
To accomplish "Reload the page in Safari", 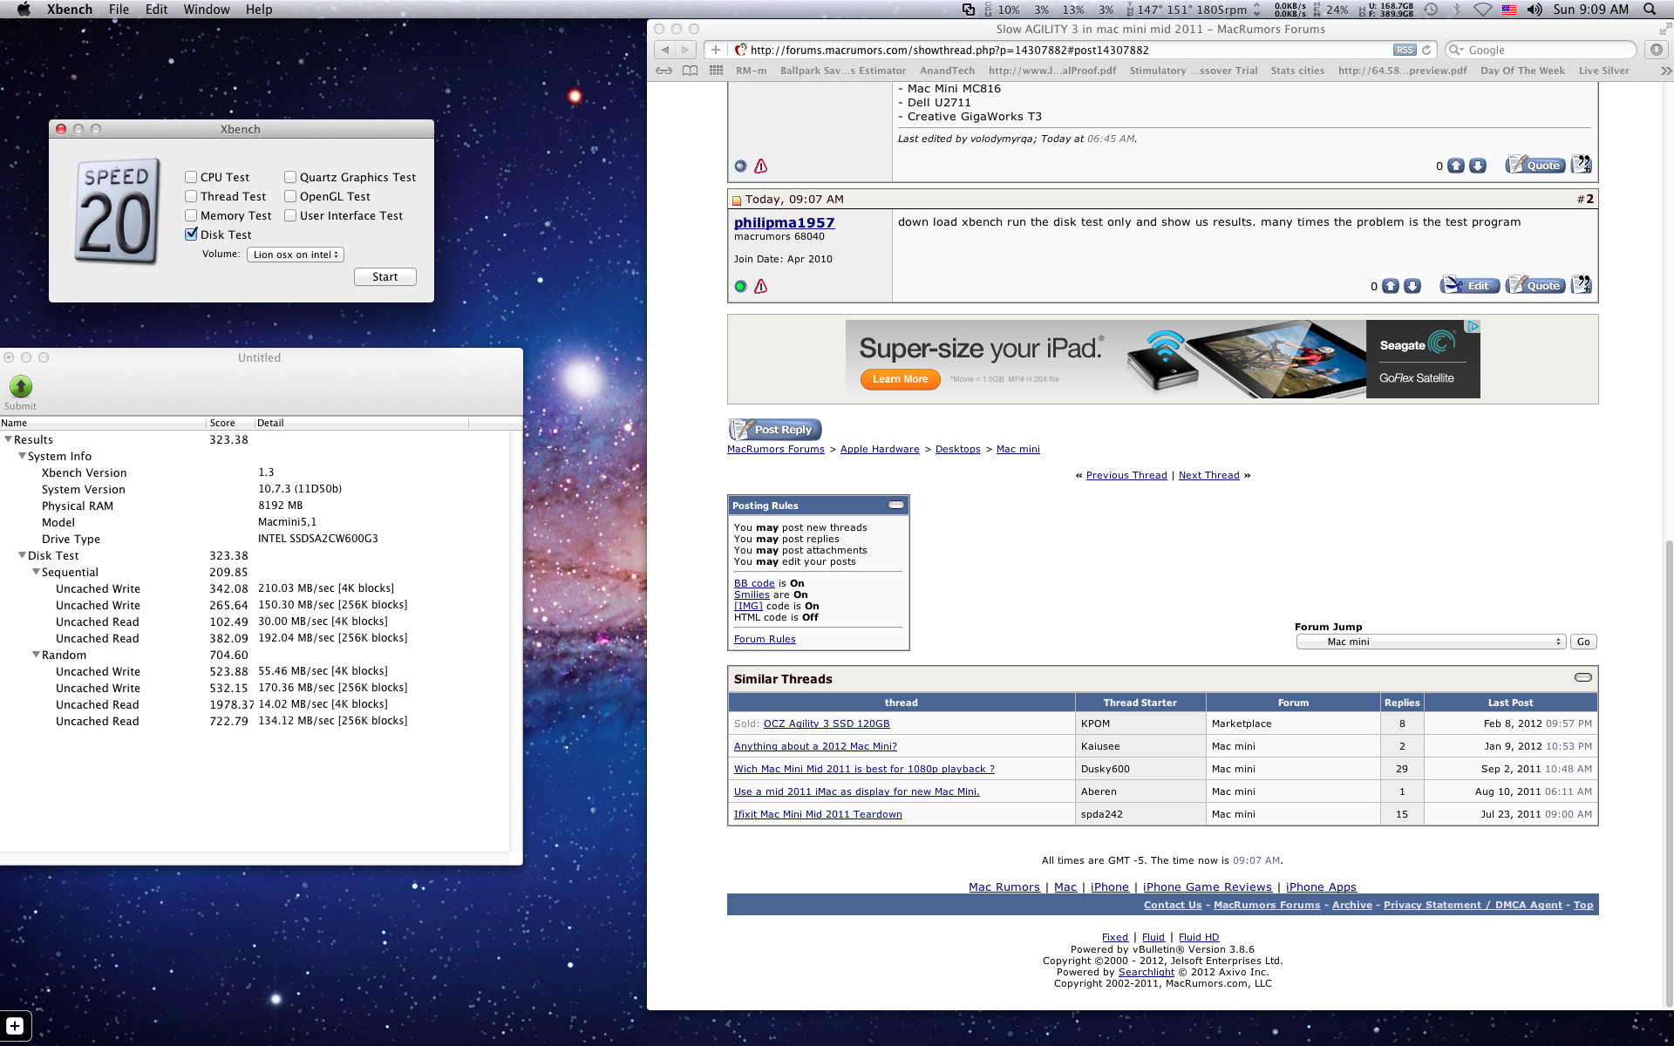I will click(1426, 50).
